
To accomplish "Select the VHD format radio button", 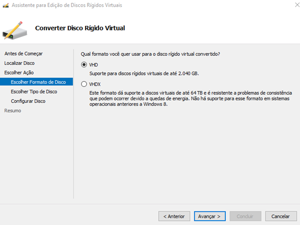I will (x=84, y=65).
